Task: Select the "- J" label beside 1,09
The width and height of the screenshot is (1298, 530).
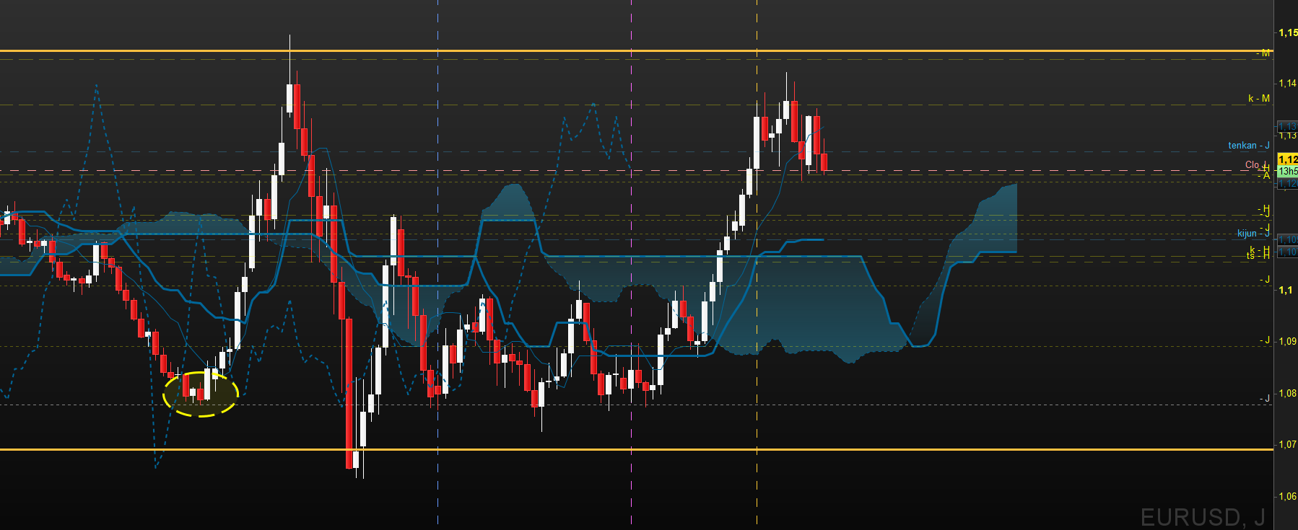Action: point(1265,340)
